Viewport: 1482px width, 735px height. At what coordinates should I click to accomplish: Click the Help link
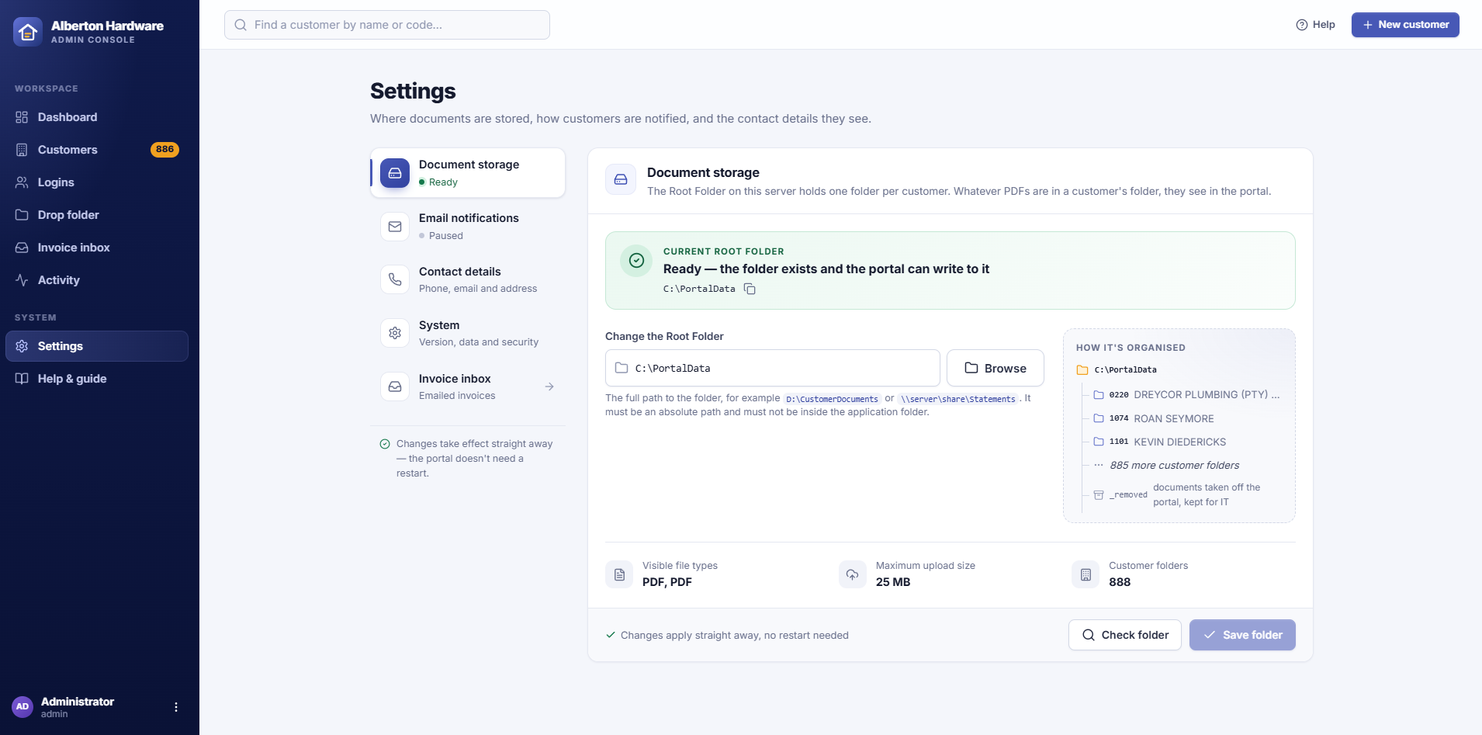1315,25
